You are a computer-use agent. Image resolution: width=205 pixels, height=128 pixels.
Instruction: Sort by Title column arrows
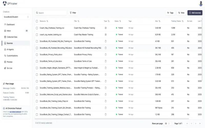pos(78,21)
